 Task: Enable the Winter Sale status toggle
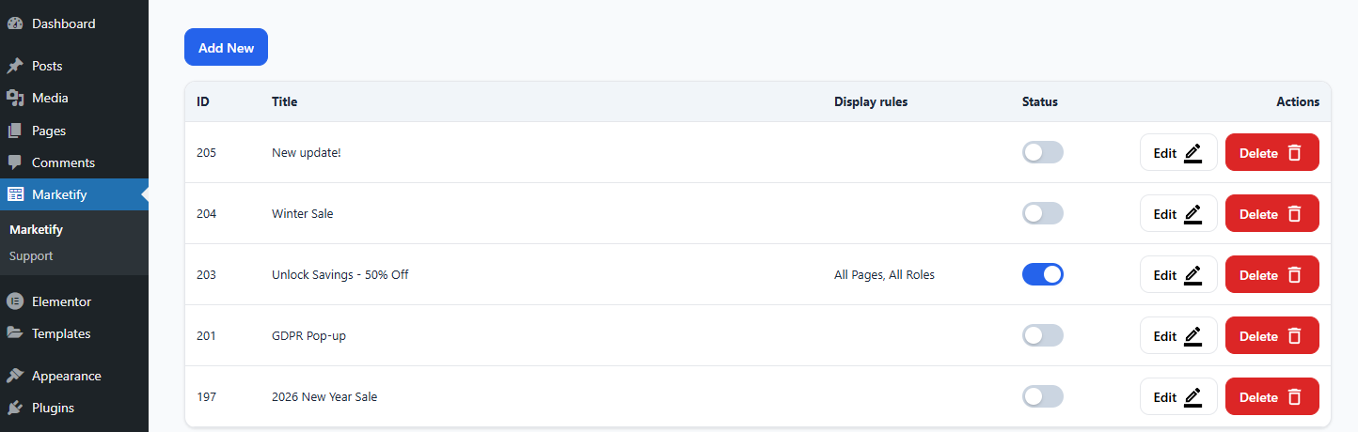[1043, 213]
